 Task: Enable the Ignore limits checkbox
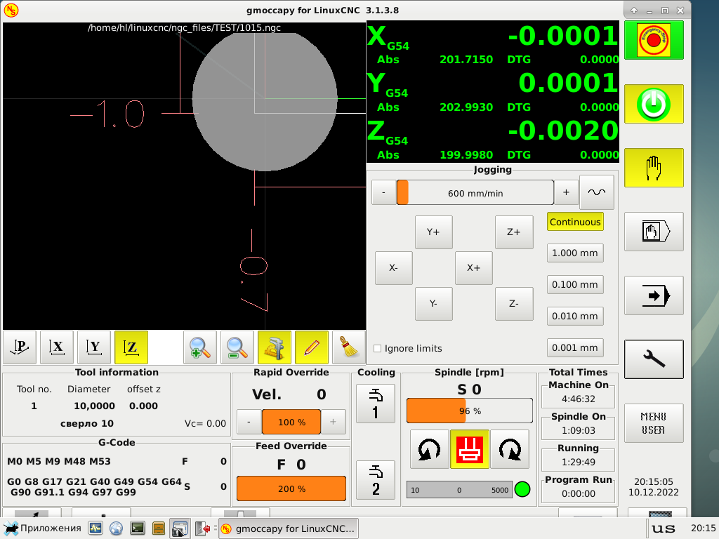click(378, 349)
